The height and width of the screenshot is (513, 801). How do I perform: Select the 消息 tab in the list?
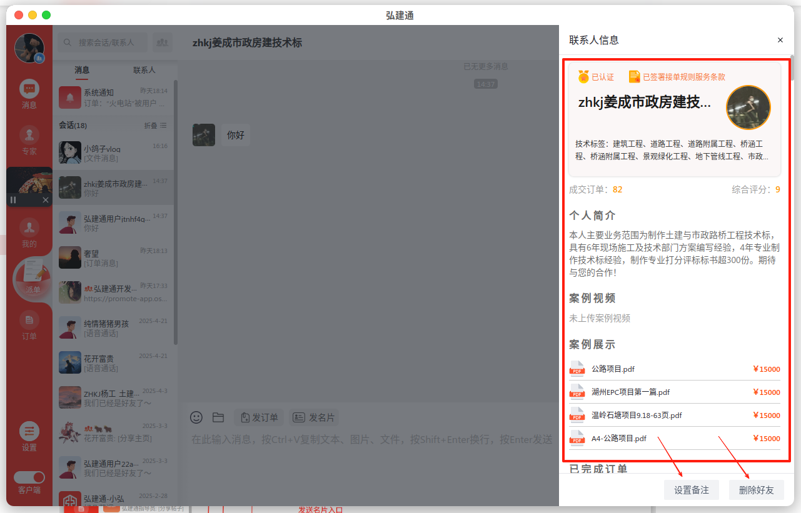[x=82, y=70]
